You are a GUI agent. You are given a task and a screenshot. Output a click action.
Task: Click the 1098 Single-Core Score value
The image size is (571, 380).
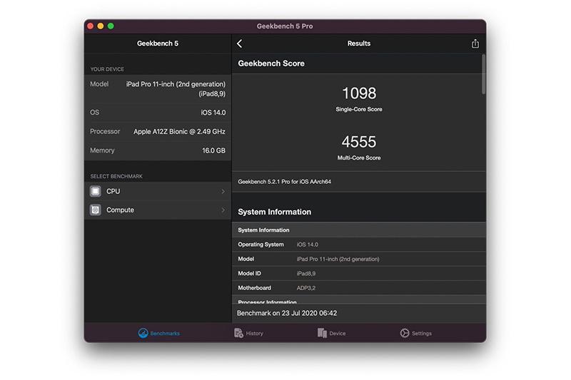359,93
